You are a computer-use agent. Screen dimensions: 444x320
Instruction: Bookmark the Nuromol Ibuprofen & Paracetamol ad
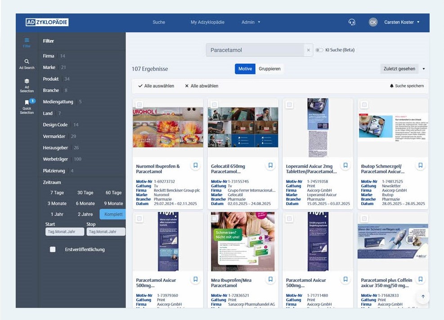coord(195,166)
